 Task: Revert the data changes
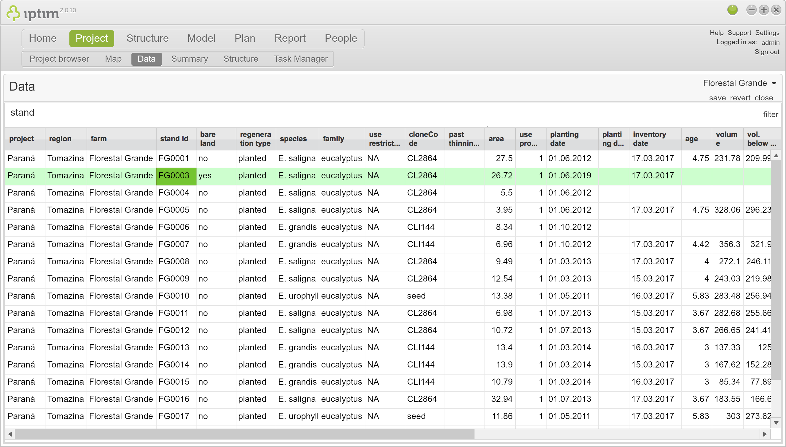tap(740, 98)
